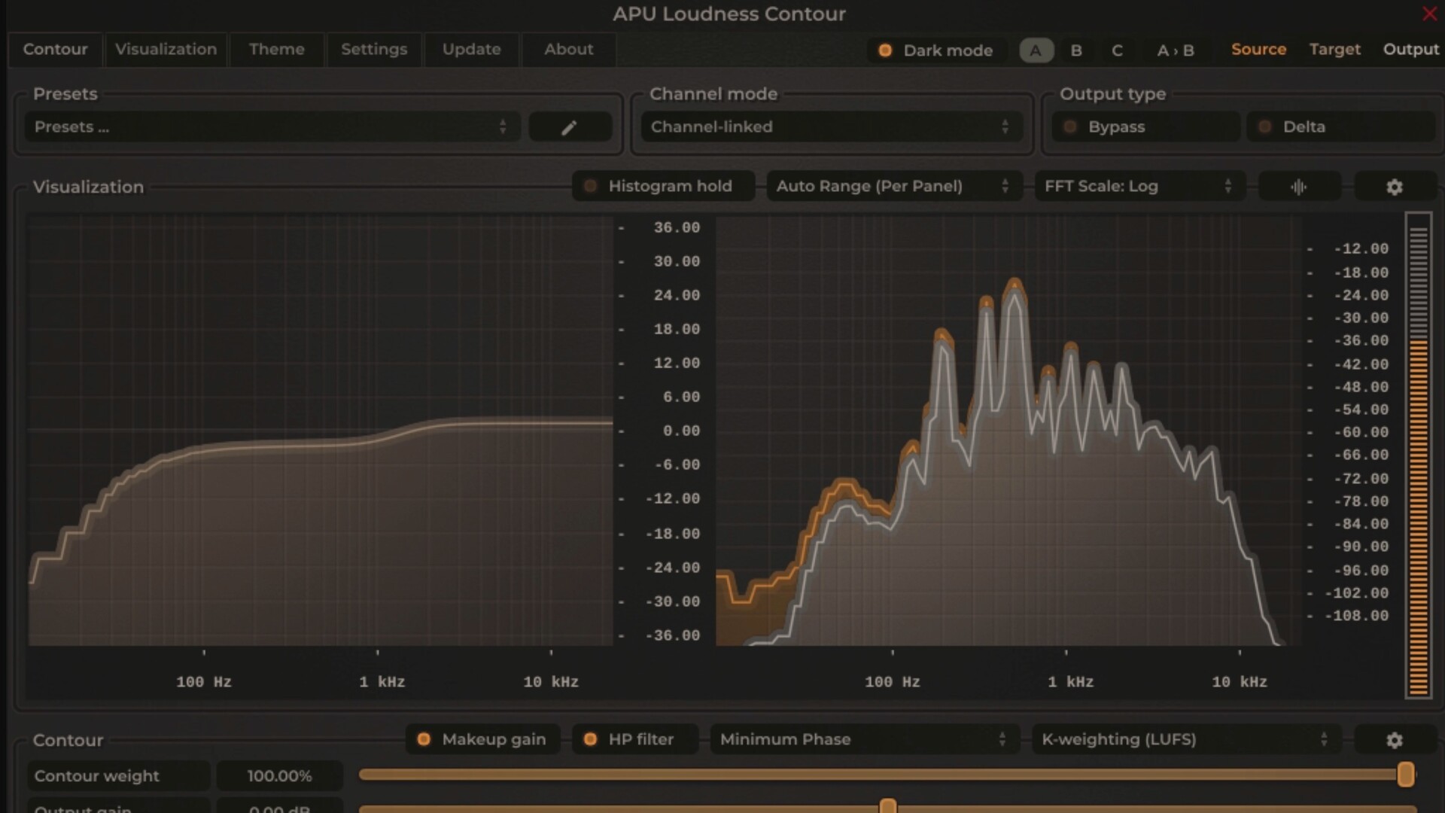
Task: Click the Contour weight slider handle
Action: pos(1405,775)
